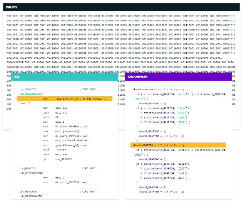This screenshot has height=203, width=244.
Task: Click the BINARY panel header
Action: 121,7
